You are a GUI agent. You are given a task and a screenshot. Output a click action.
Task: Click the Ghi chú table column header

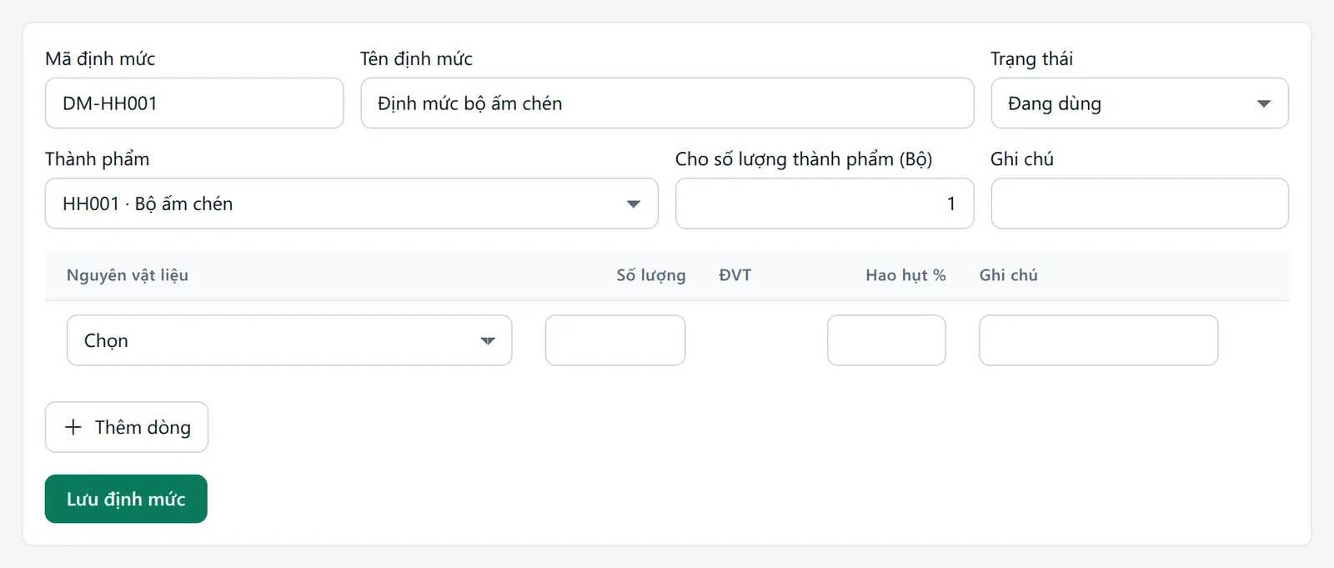(x=1009, y=275)
